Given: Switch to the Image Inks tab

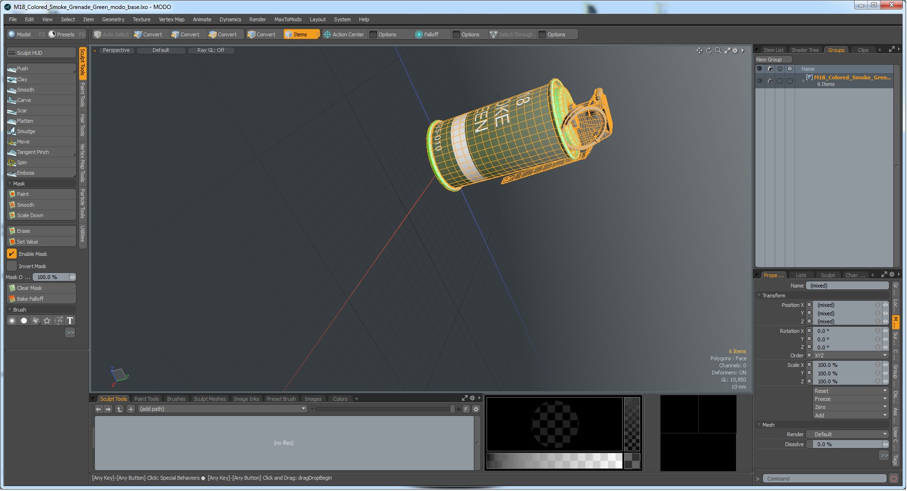Looking at the screenshot, I should click(246, 399).
